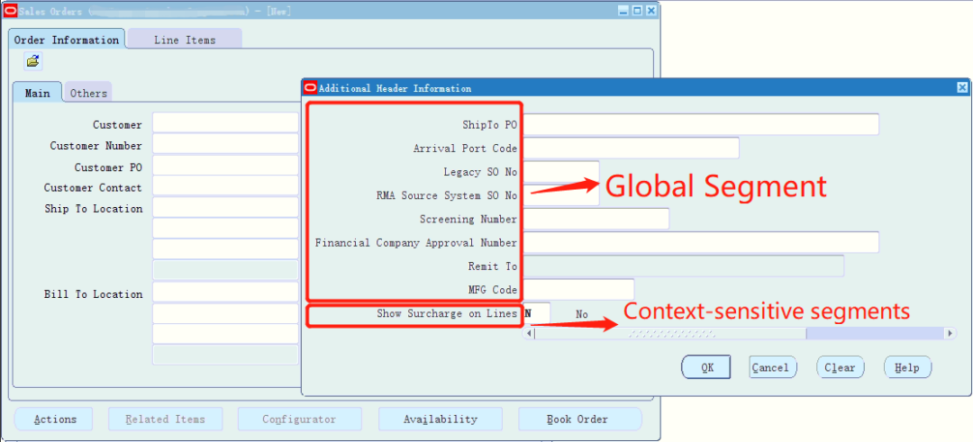973x442 pixels.
Task: Focus the Financial Company Approval Number field
Action: [x=701, y=242]
